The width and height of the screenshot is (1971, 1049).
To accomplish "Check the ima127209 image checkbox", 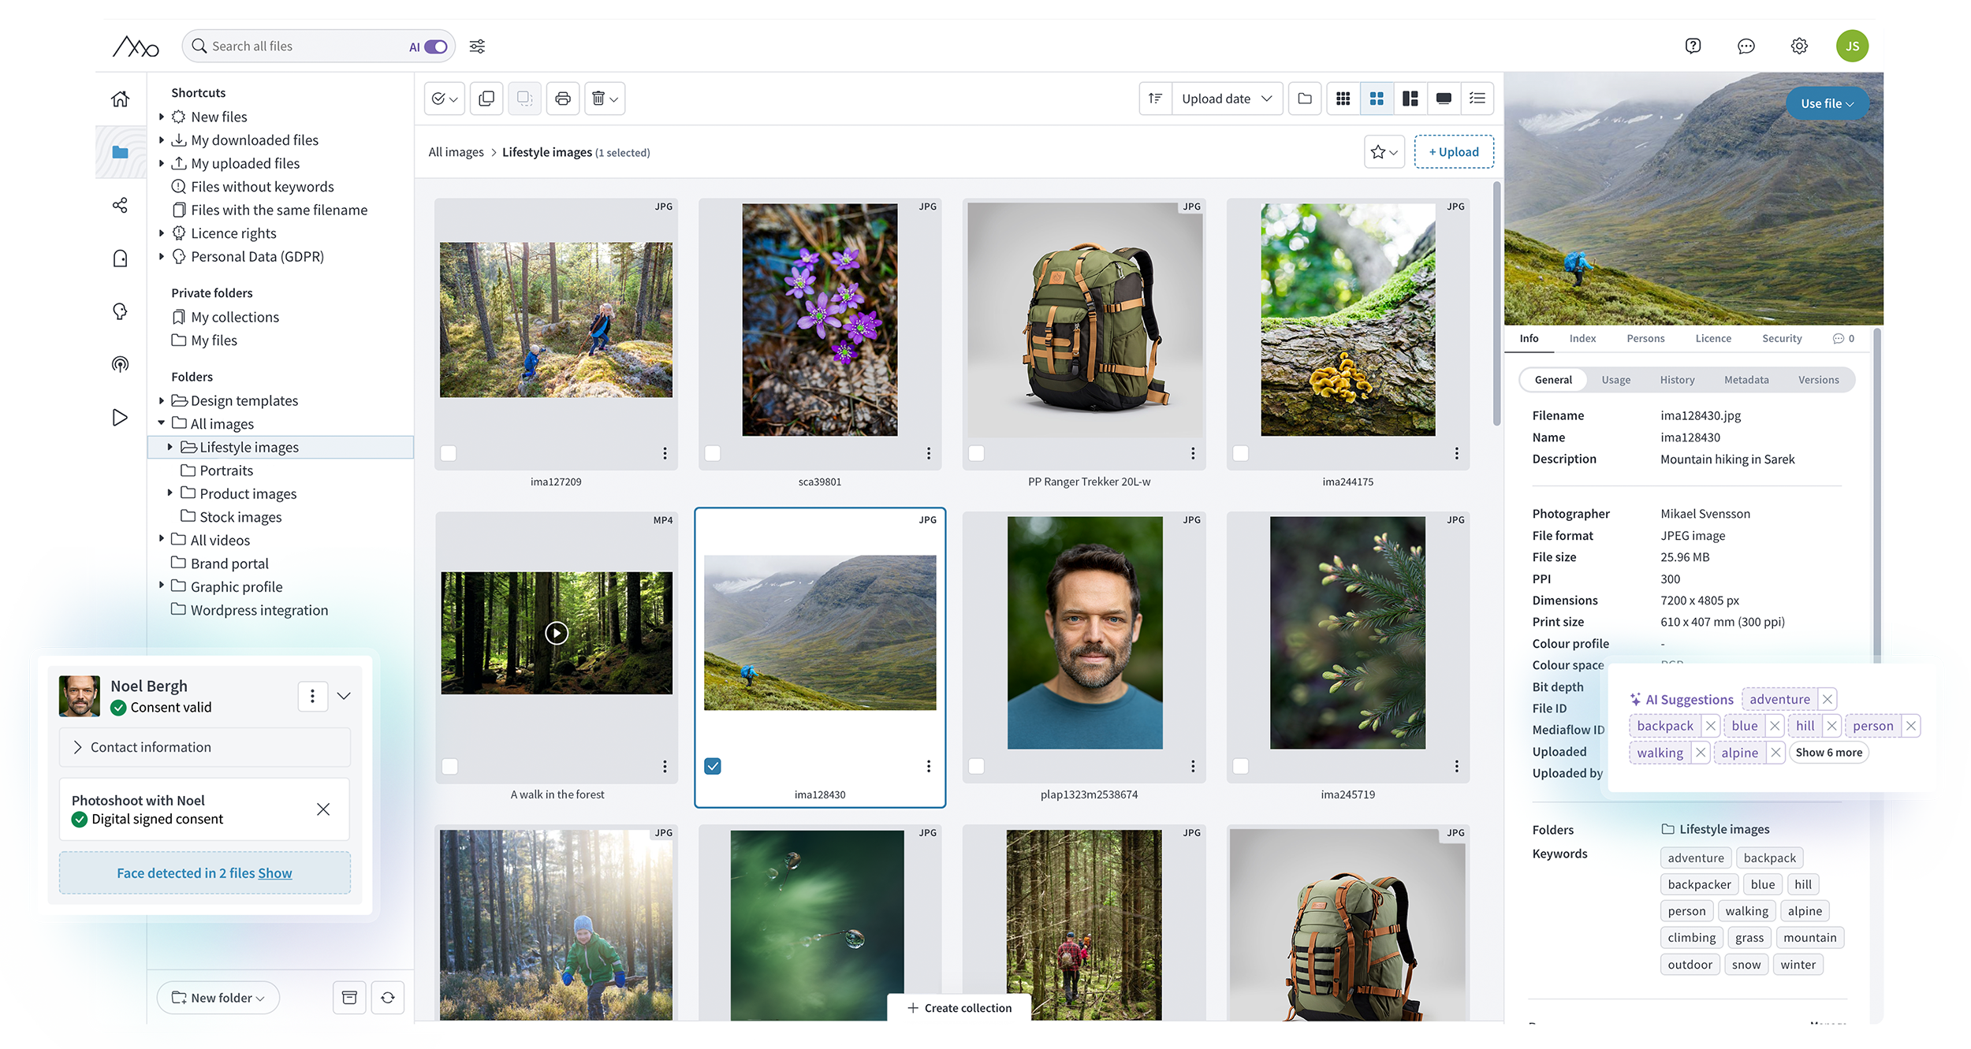I will coord(449,453).
